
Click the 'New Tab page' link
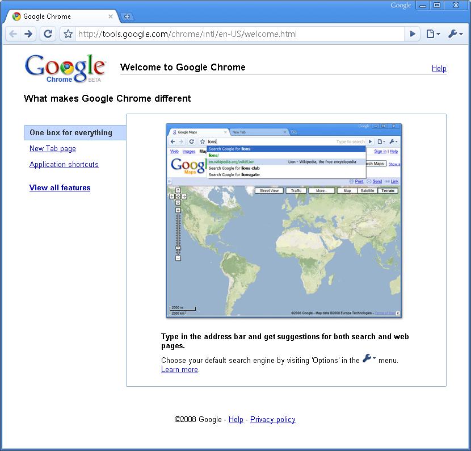click(52, 148)
